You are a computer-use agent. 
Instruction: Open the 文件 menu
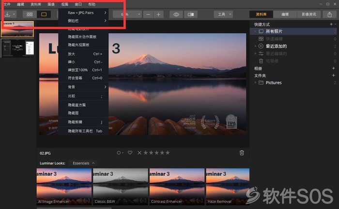click(x=7, y=4)
